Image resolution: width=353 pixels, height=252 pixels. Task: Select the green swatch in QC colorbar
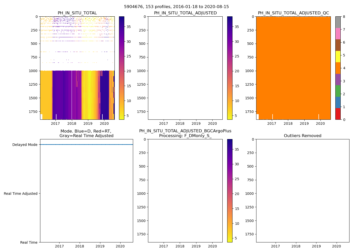coord(338,91)
